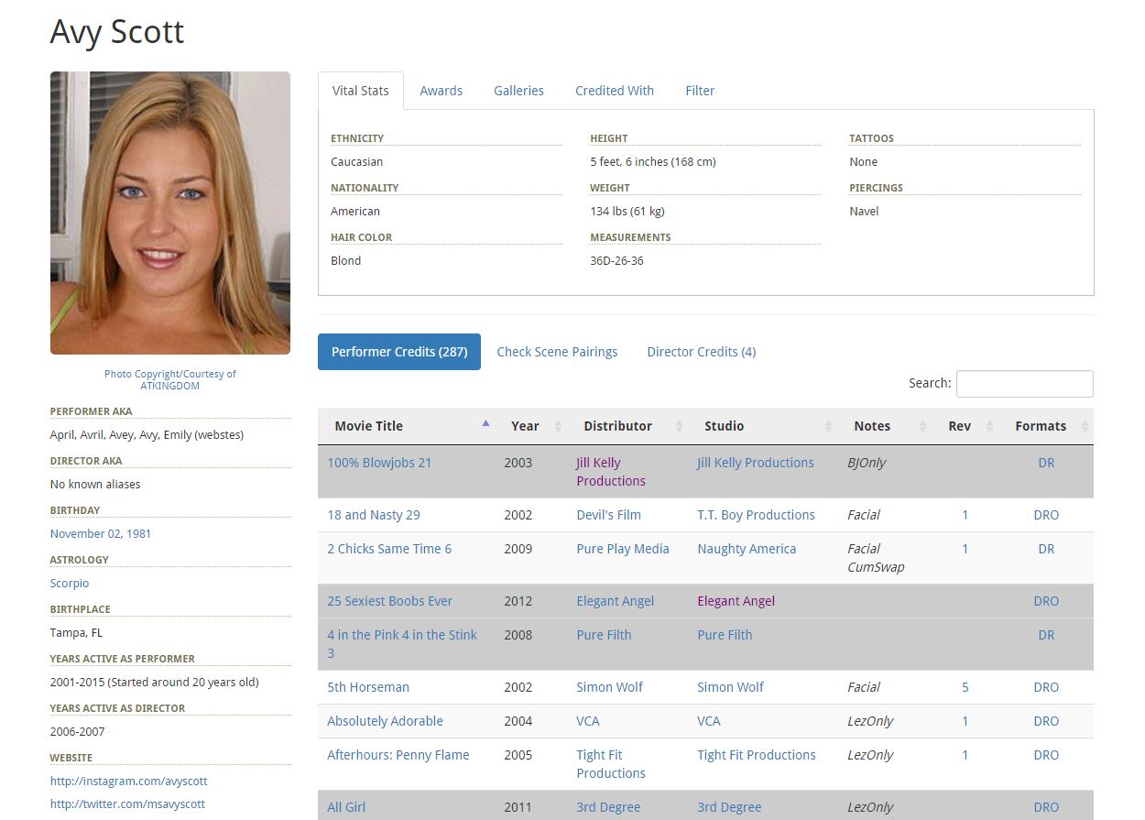Viewport: 1145px width, 820px height.
Task: Open distributor Elegant Angel link
Action: pos(615,601)
